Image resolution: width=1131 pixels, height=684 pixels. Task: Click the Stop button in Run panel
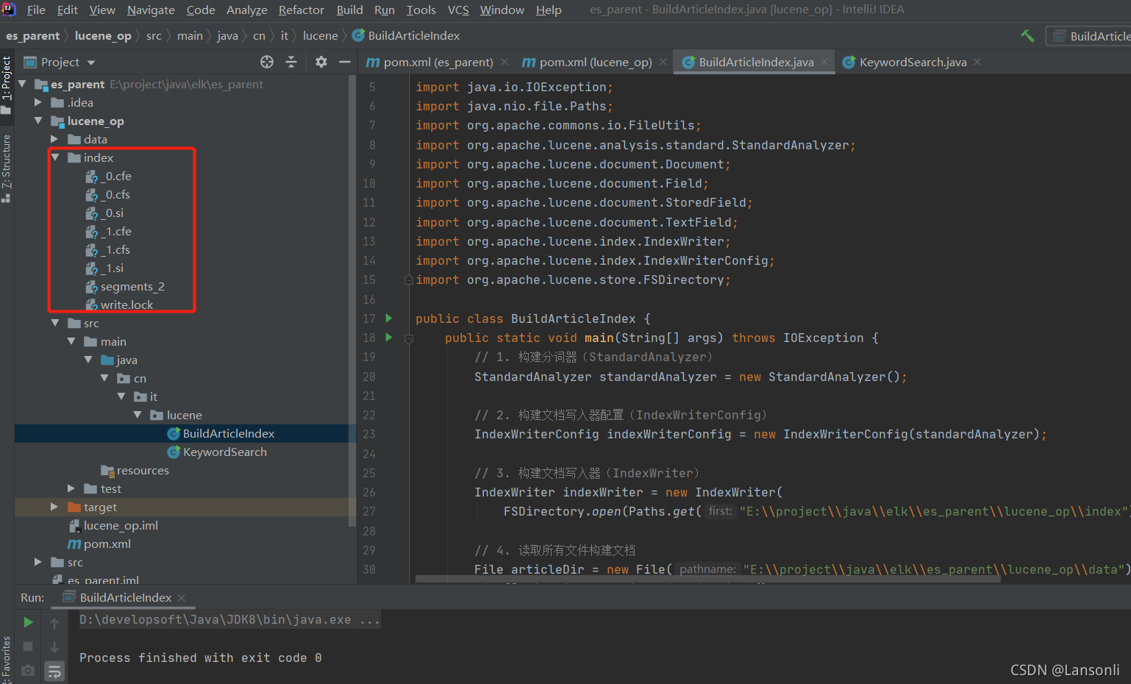(x=28, y=646)
